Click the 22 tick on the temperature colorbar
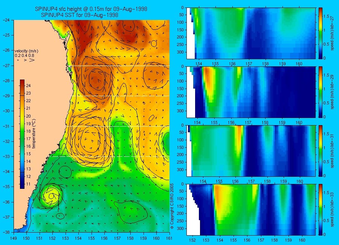This screenshot has height=245, width=339. click(x=28, y=101)
